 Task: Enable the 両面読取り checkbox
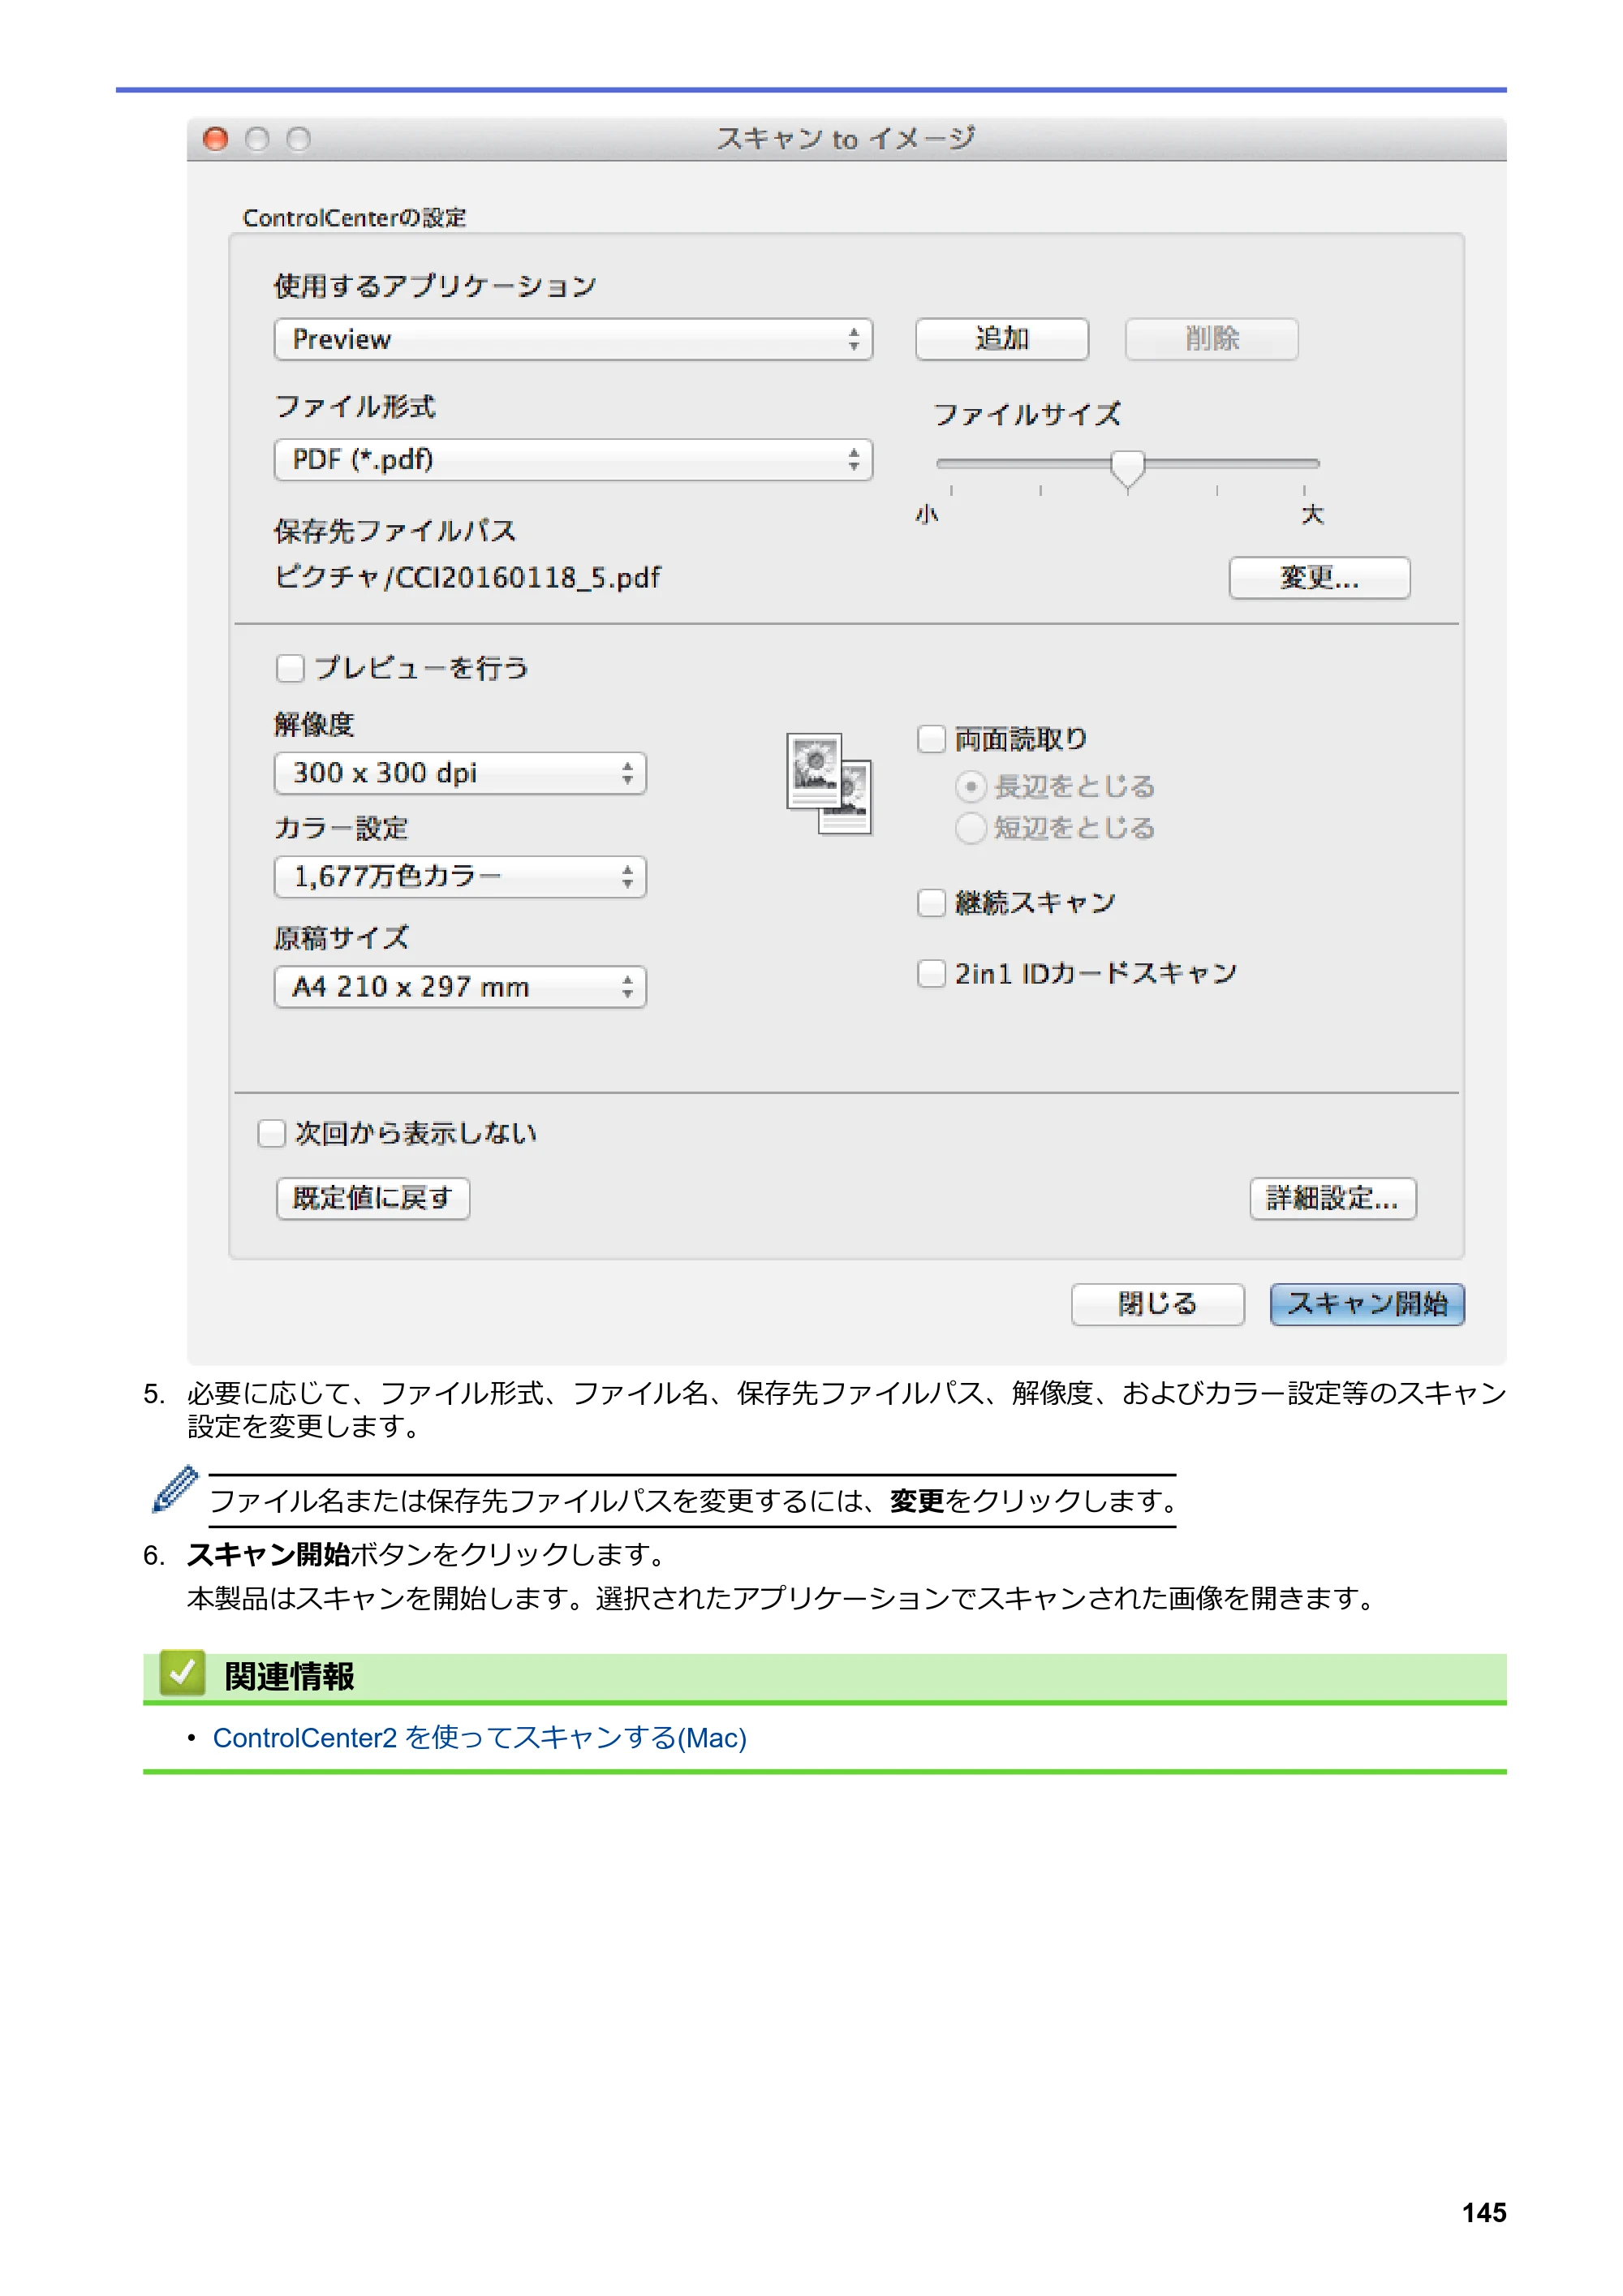pyautogui.click(x=931, y=739)
